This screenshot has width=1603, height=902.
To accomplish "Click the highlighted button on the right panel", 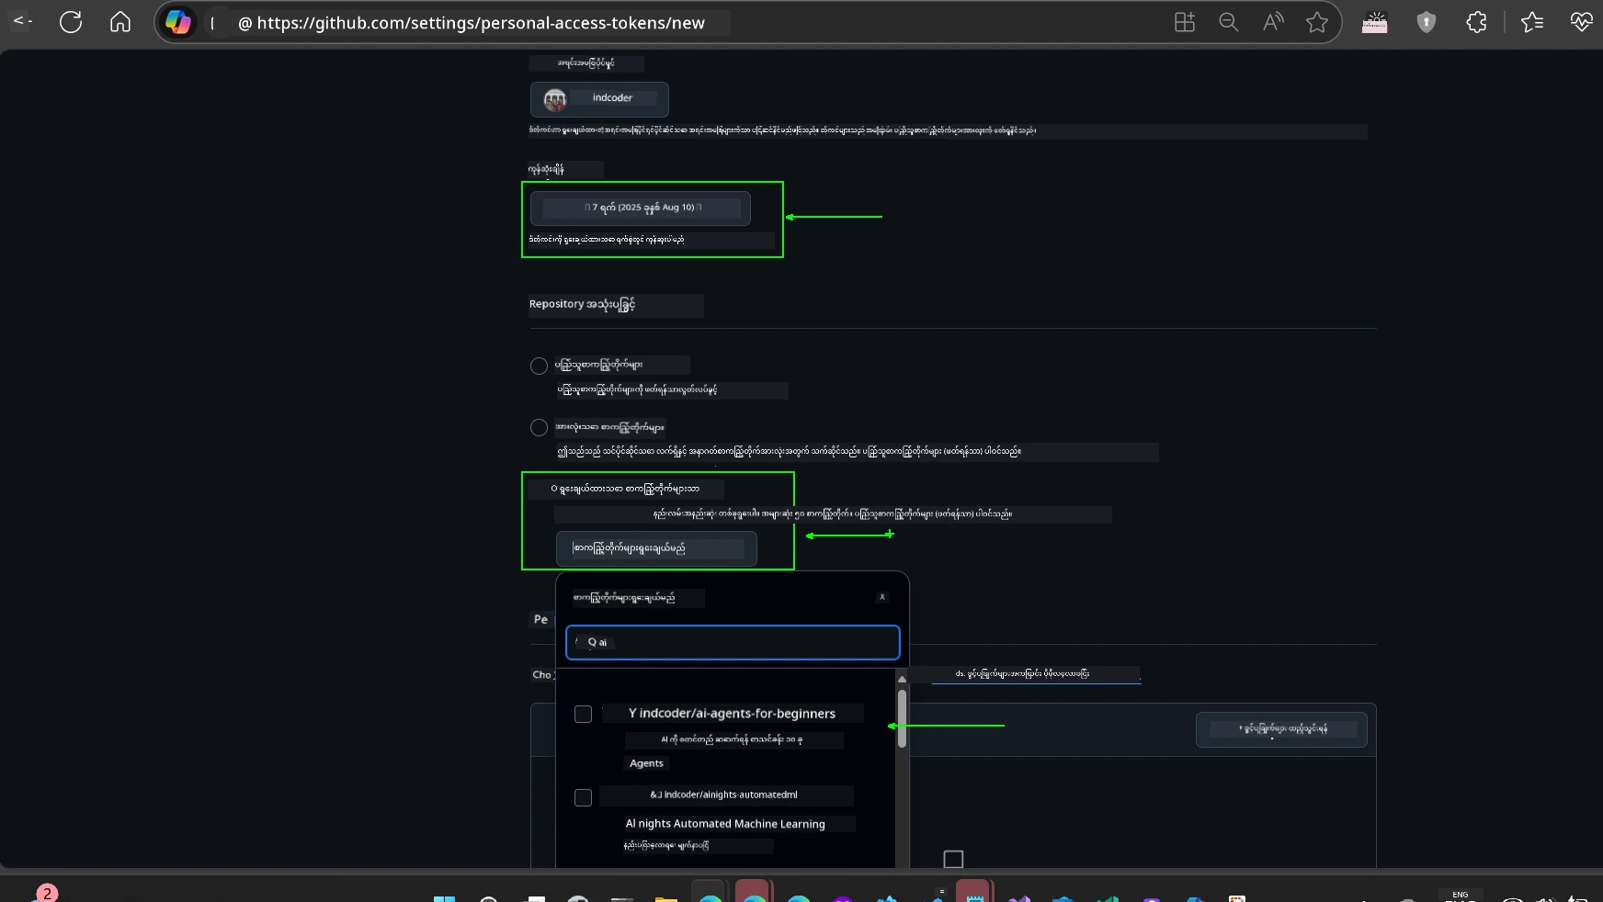I will pos(1280,729).
